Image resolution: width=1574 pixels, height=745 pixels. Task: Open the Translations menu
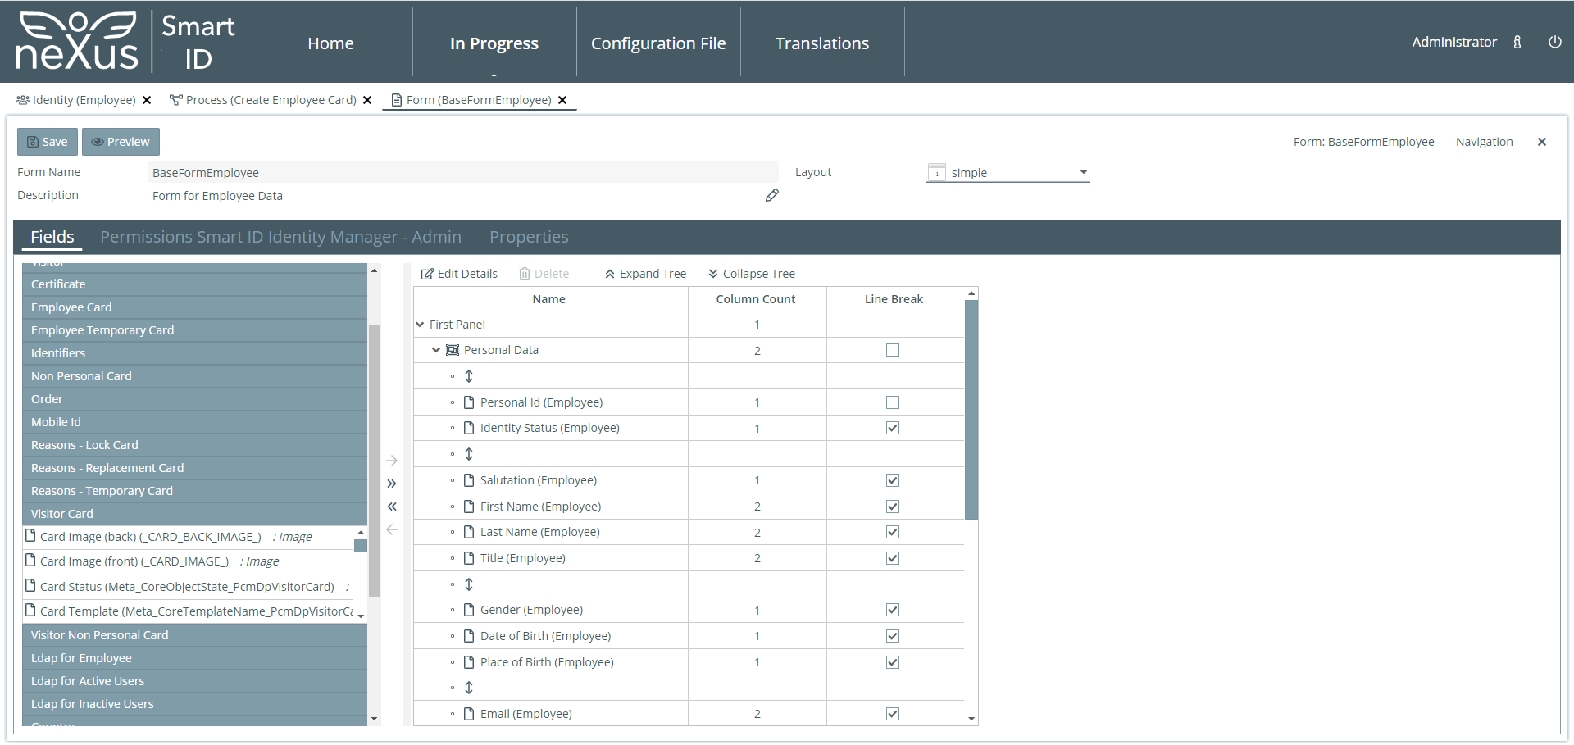coord(822,43)
